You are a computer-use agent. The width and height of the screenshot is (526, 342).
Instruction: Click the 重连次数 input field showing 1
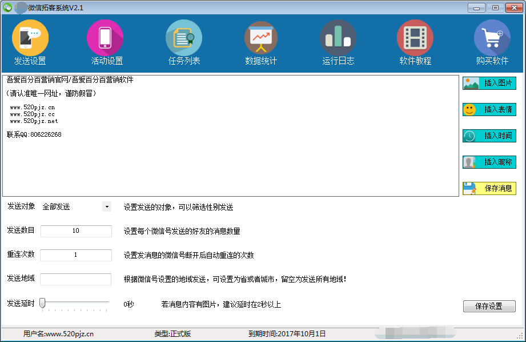[x=76, y=255]
